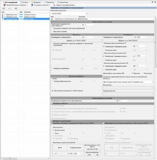Toggle the Проверка по гибкости checkbox

click(52, 104)
